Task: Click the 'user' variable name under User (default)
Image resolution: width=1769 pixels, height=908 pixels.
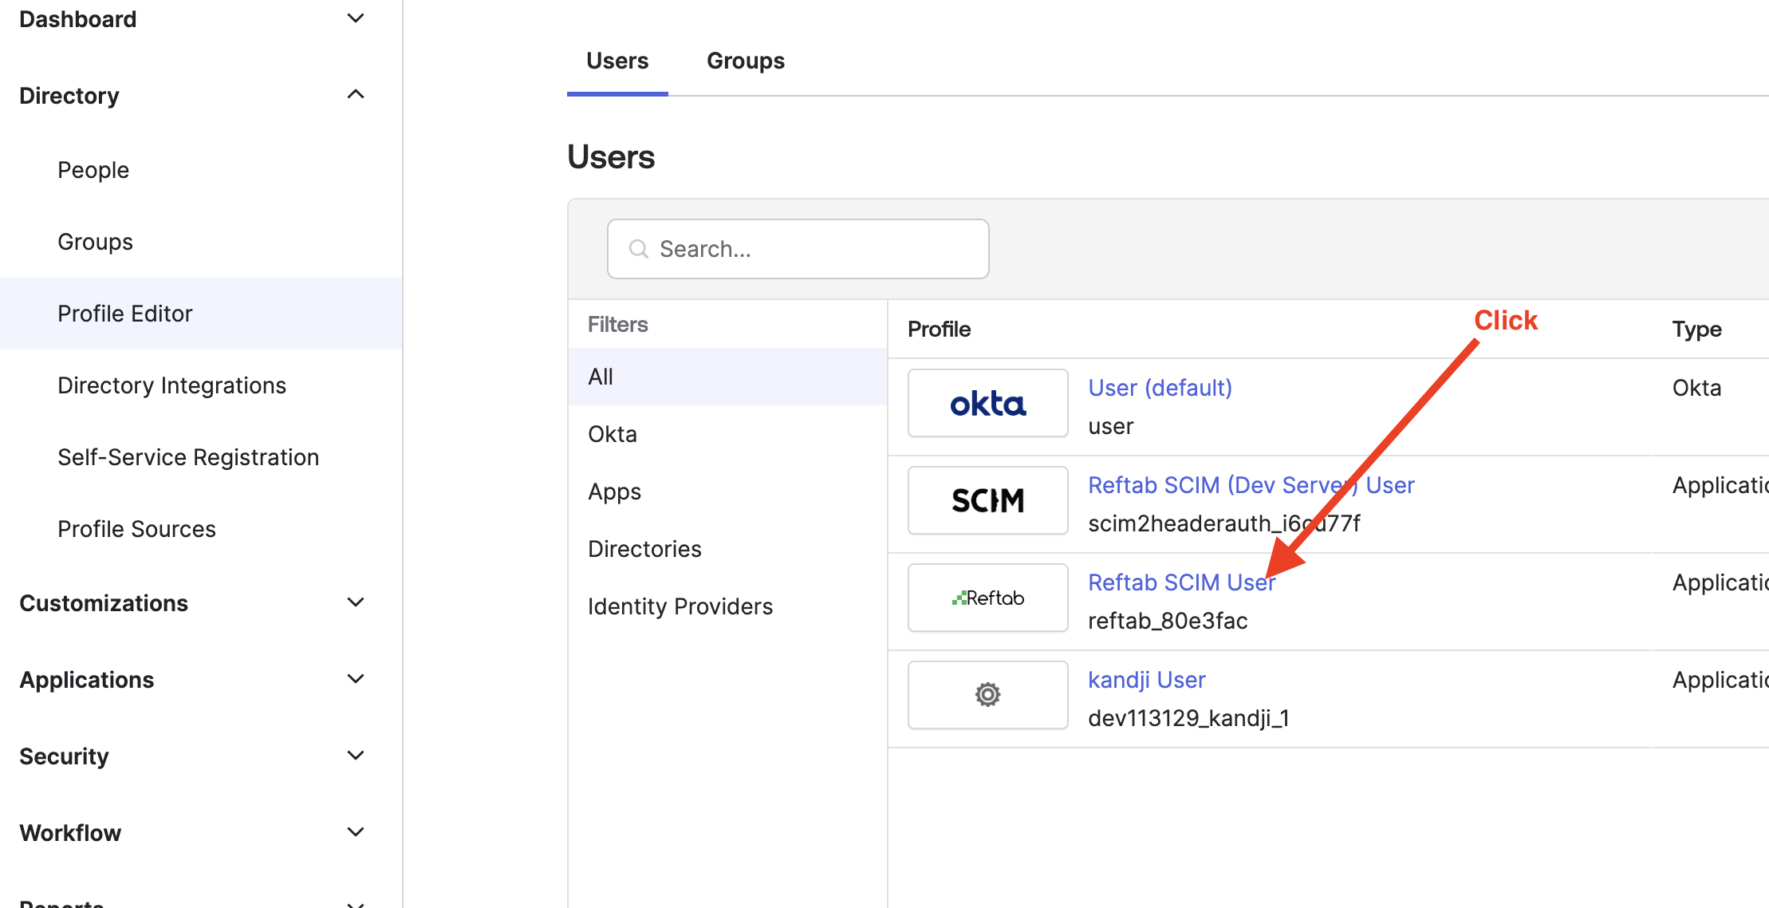Action: [x=1110, y=426]
